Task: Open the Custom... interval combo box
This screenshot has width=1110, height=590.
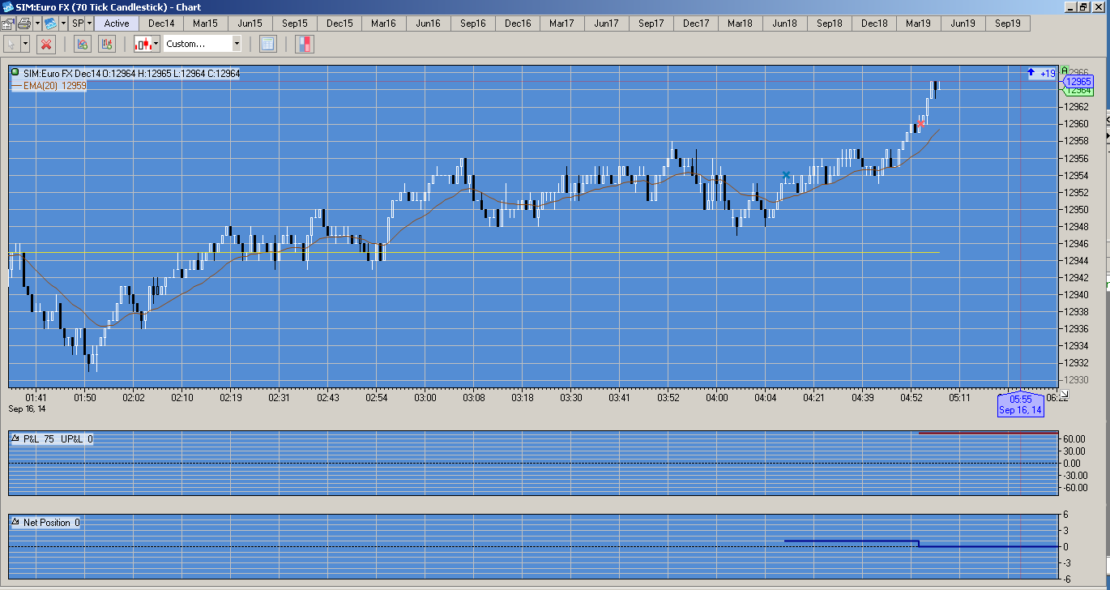Action: tap(203, 44)
